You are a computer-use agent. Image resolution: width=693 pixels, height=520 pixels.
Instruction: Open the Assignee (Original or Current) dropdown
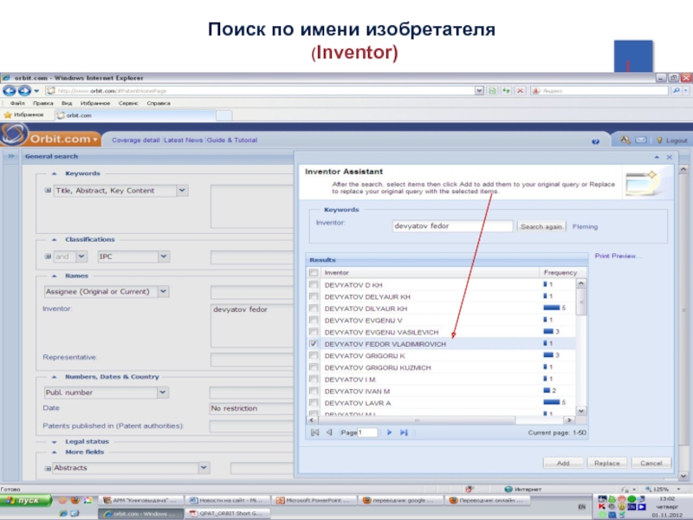click(x=163, y=291)
